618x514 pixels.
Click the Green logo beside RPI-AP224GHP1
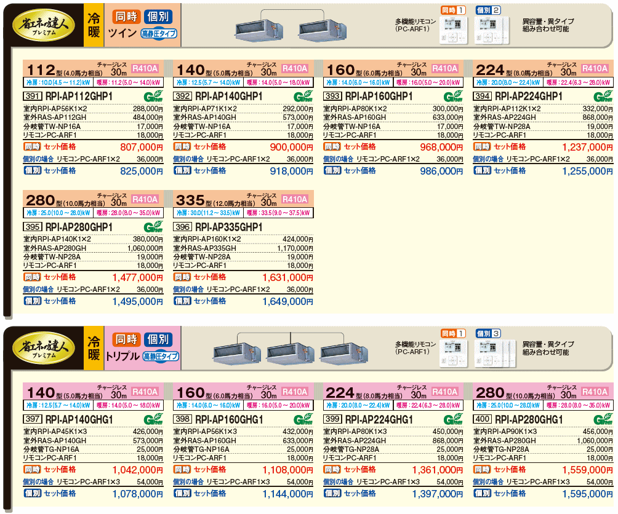pyautogui.click(x=603, y=96)
